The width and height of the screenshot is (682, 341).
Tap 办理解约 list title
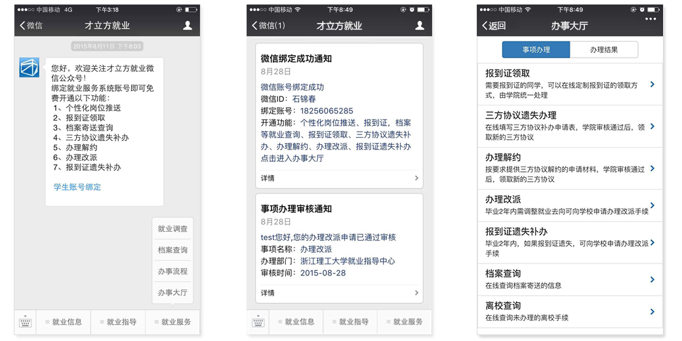pyautogui.click(x=503, y=157)
